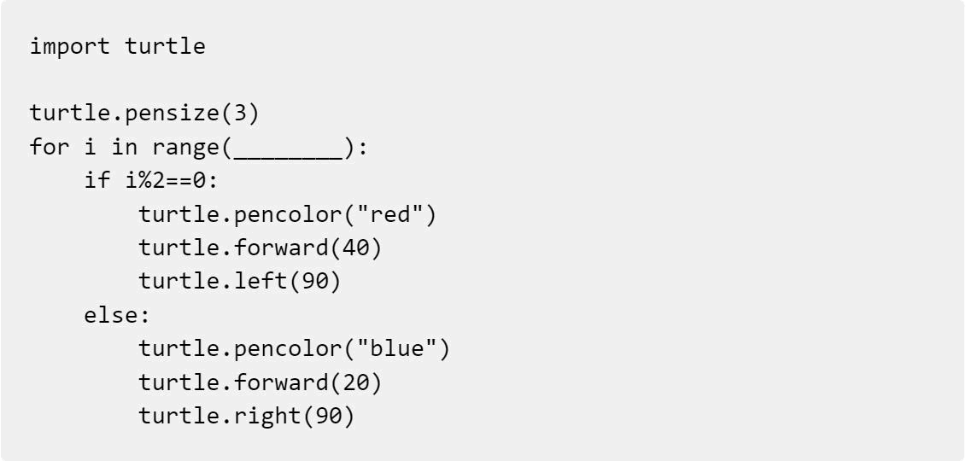Click the 90 inside right()
Image resolution: width=966 pixels, height=461 pixels.
328,416
